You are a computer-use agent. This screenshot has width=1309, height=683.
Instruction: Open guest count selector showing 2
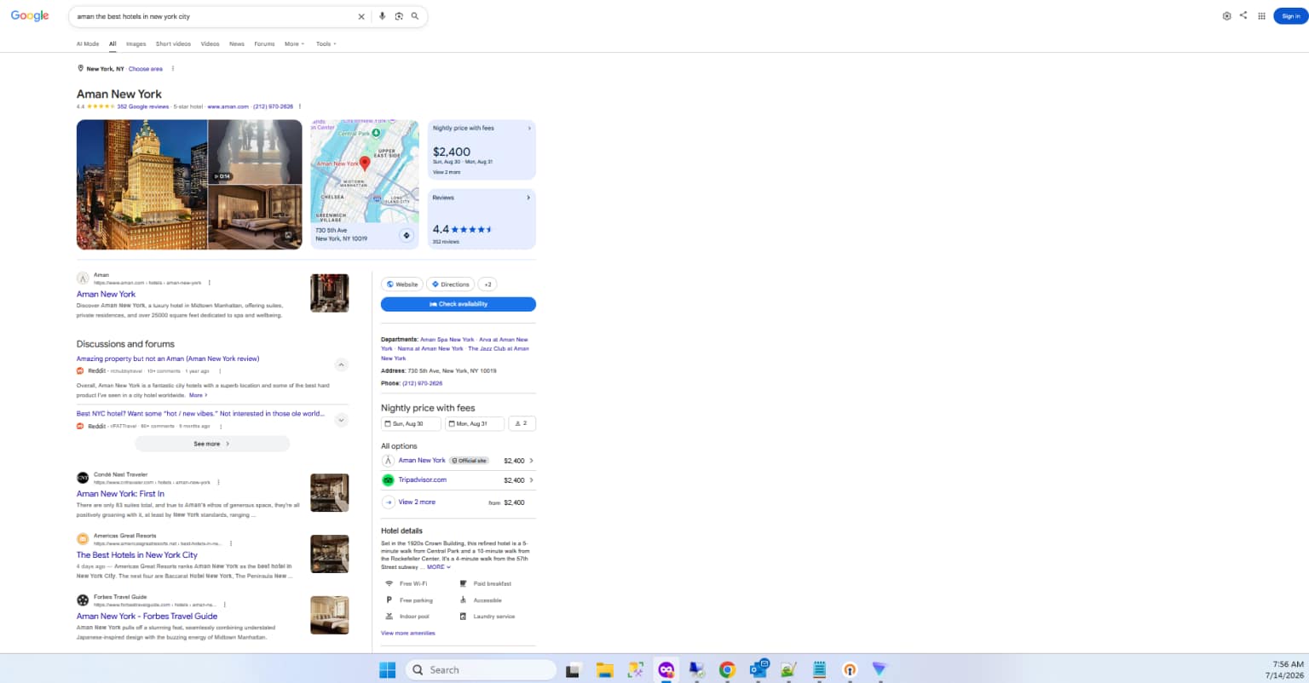click(522, 423)
